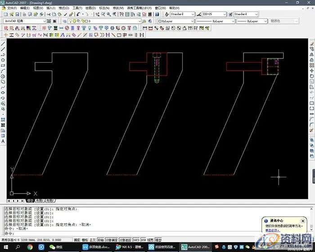Open the 修改(M) menu

click(x=118, y=8)
